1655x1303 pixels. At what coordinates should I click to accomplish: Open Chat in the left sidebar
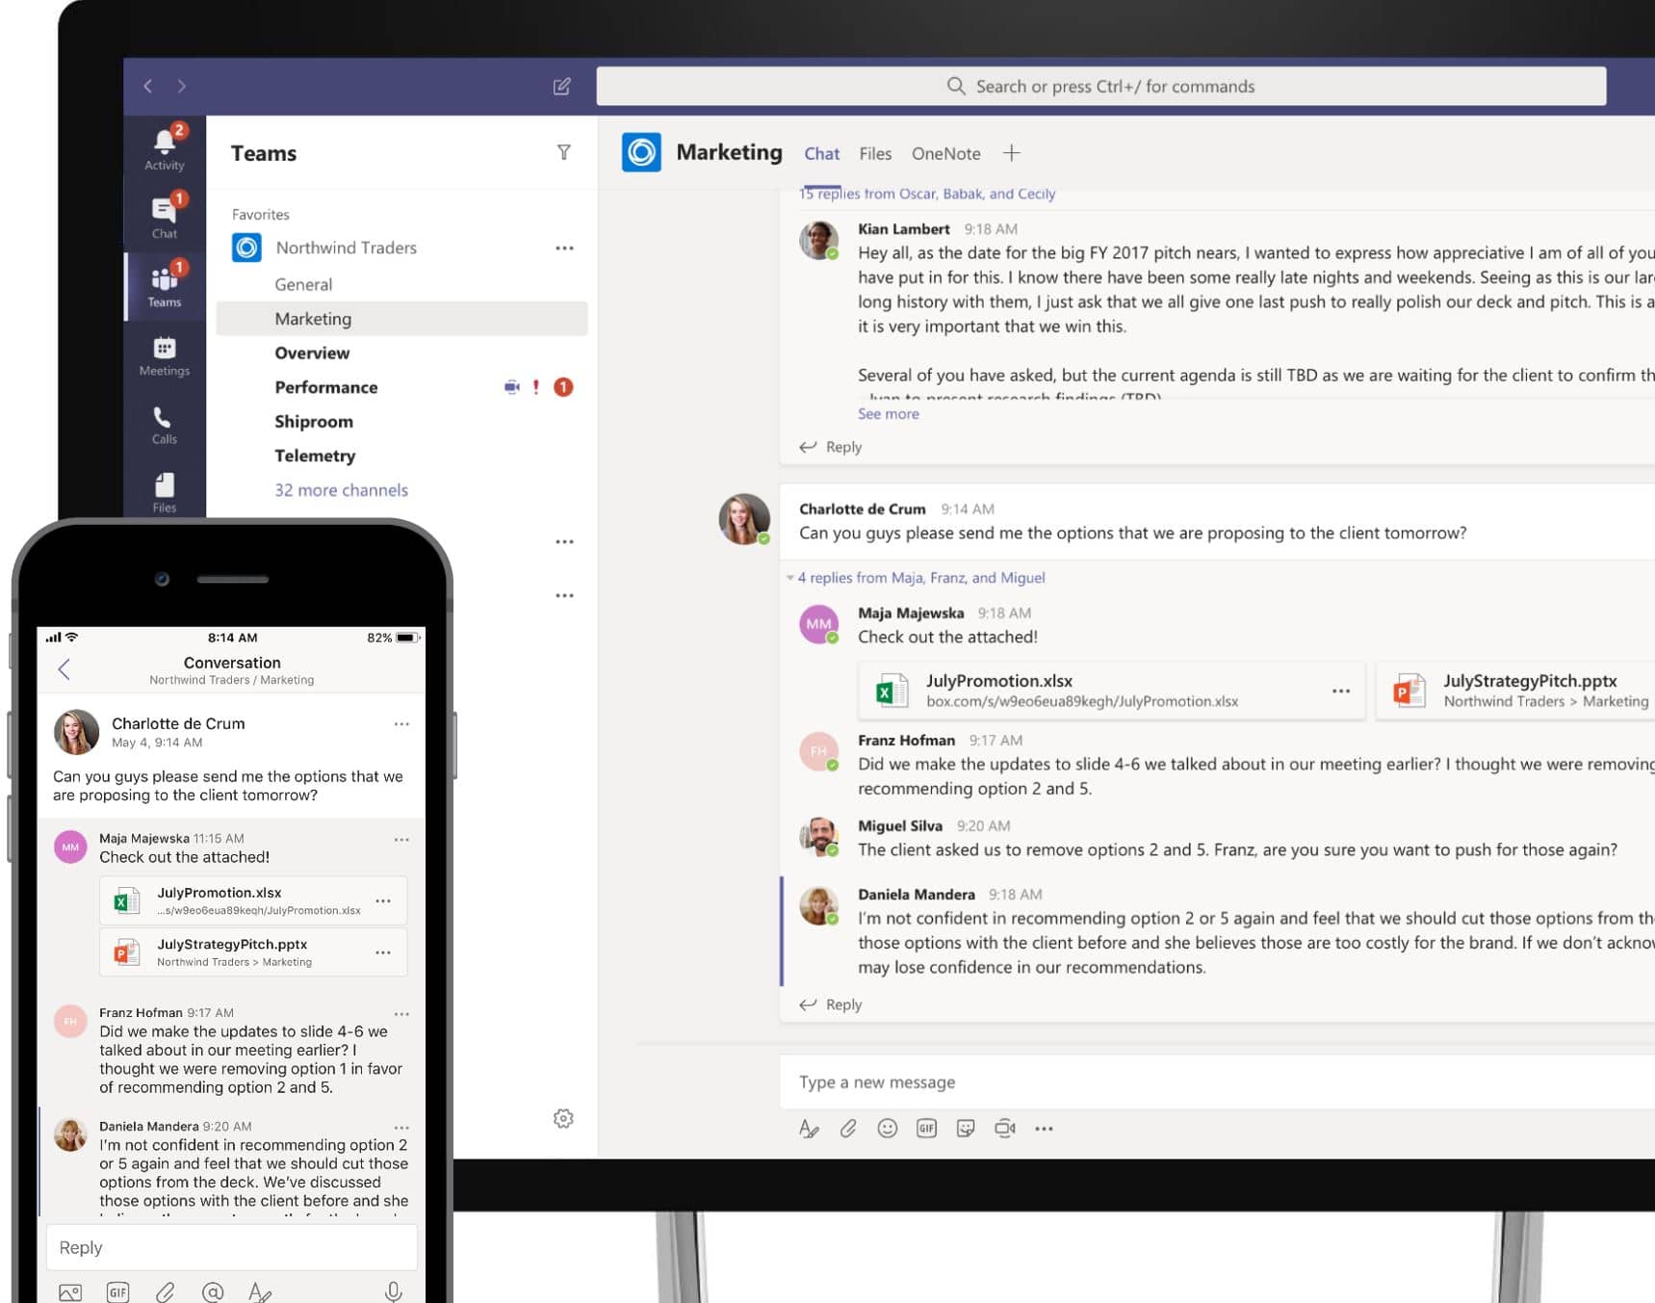tap(165, 218)
